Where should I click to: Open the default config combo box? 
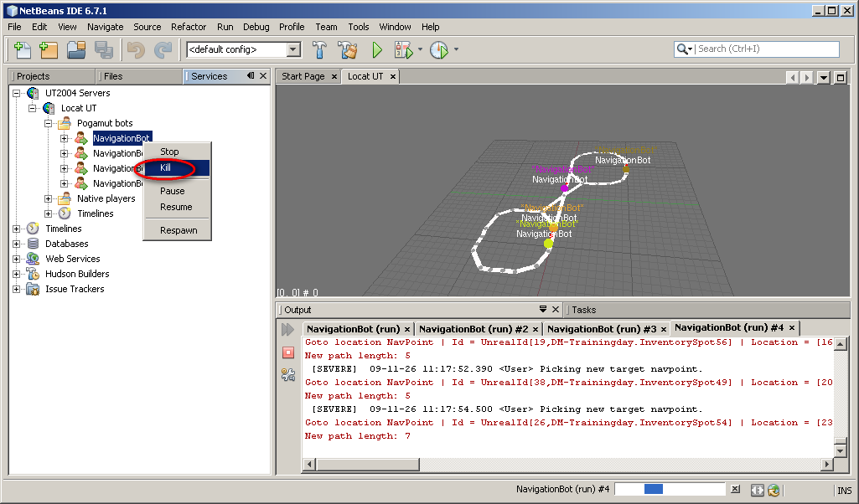click(244, 49)
